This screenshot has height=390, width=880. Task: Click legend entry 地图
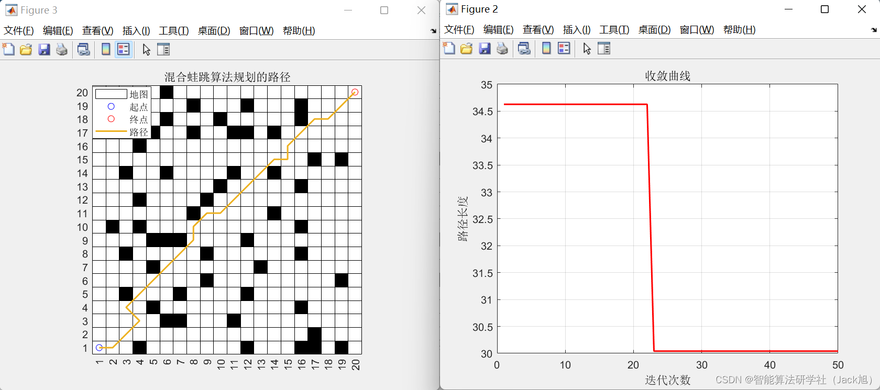point(139,94)
